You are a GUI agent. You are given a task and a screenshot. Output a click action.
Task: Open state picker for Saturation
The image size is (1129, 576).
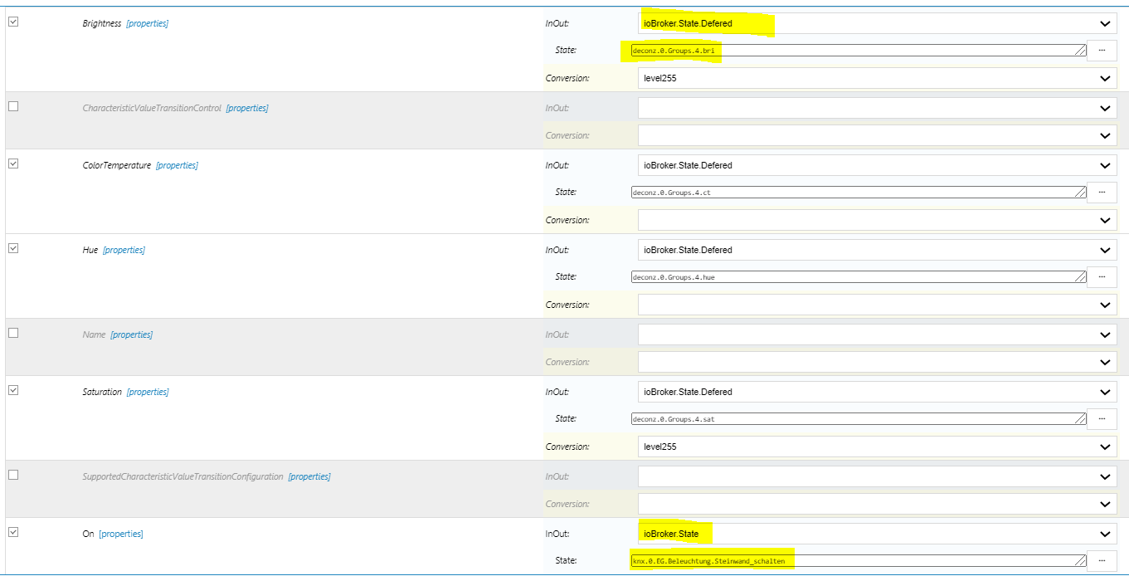coord(1102,419)
